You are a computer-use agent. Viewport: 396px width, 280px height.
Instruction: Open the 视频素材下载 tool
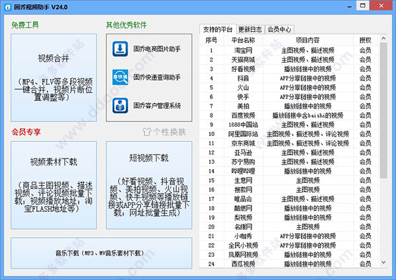[x=54, y=185]
